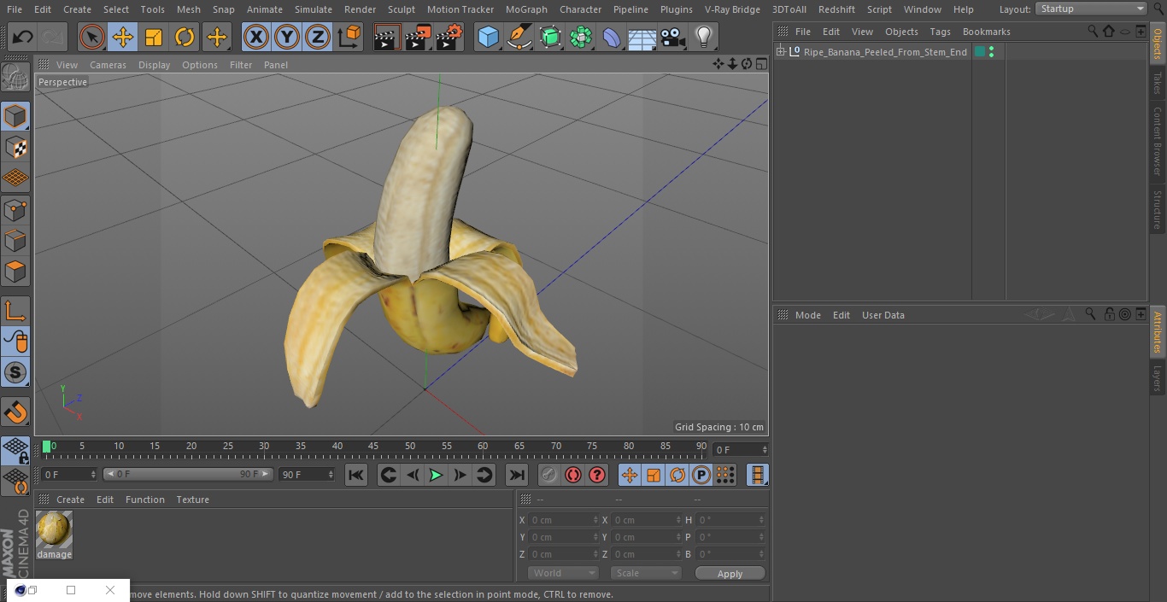The width and height of the screenshot is (1167, 602).
Task: Open the Sculpt menu
Action: (x=401, y=9)
